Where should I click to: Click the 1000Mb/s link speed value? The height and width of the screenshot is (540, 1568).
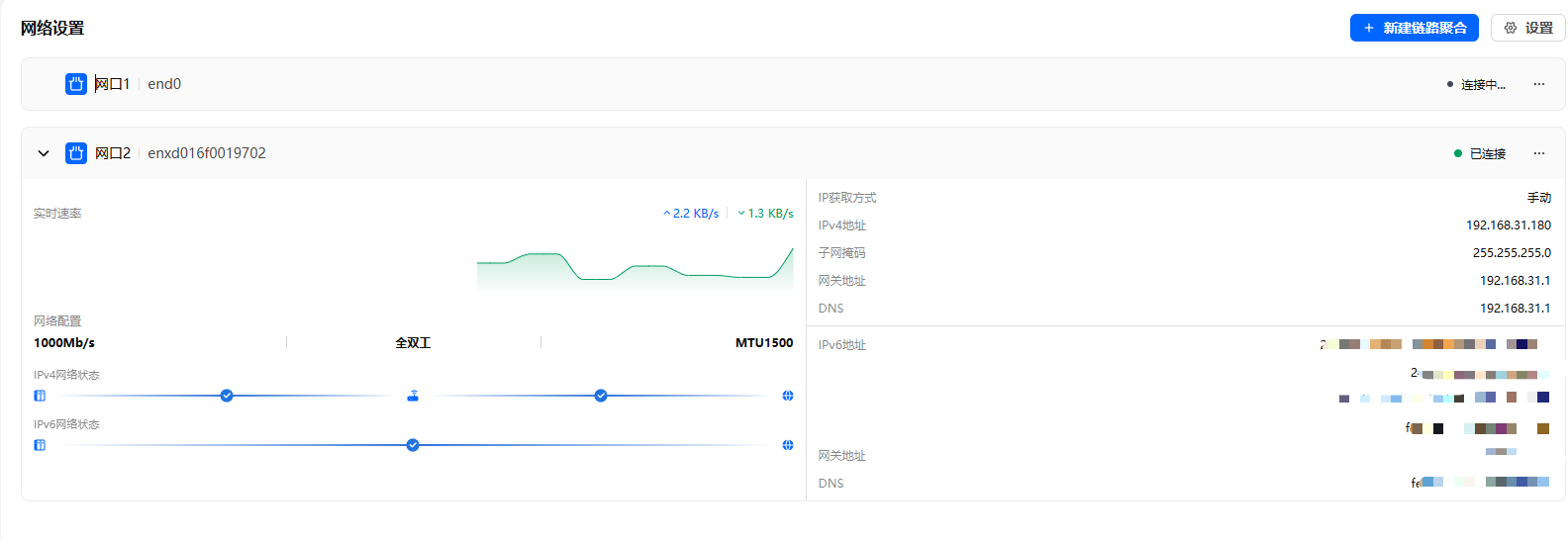coord(64,343)
